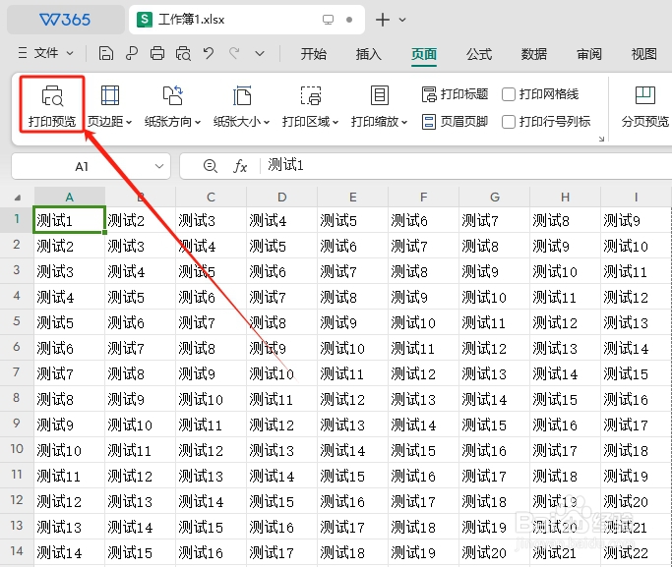Click the new tab plus button

click(383, 20)
